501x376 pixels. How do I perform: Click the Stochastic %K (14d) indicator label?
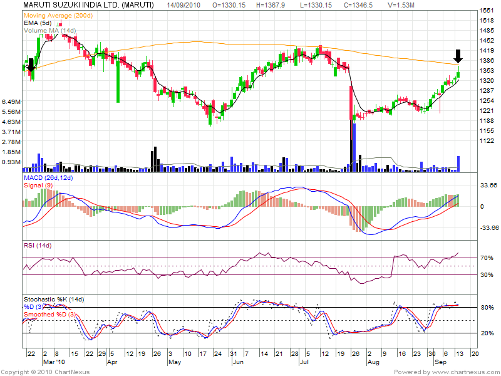point(53,298)
